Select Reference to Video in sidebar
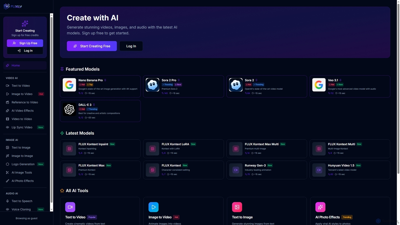Screen dimensions: 400x225 click(25, 102)
